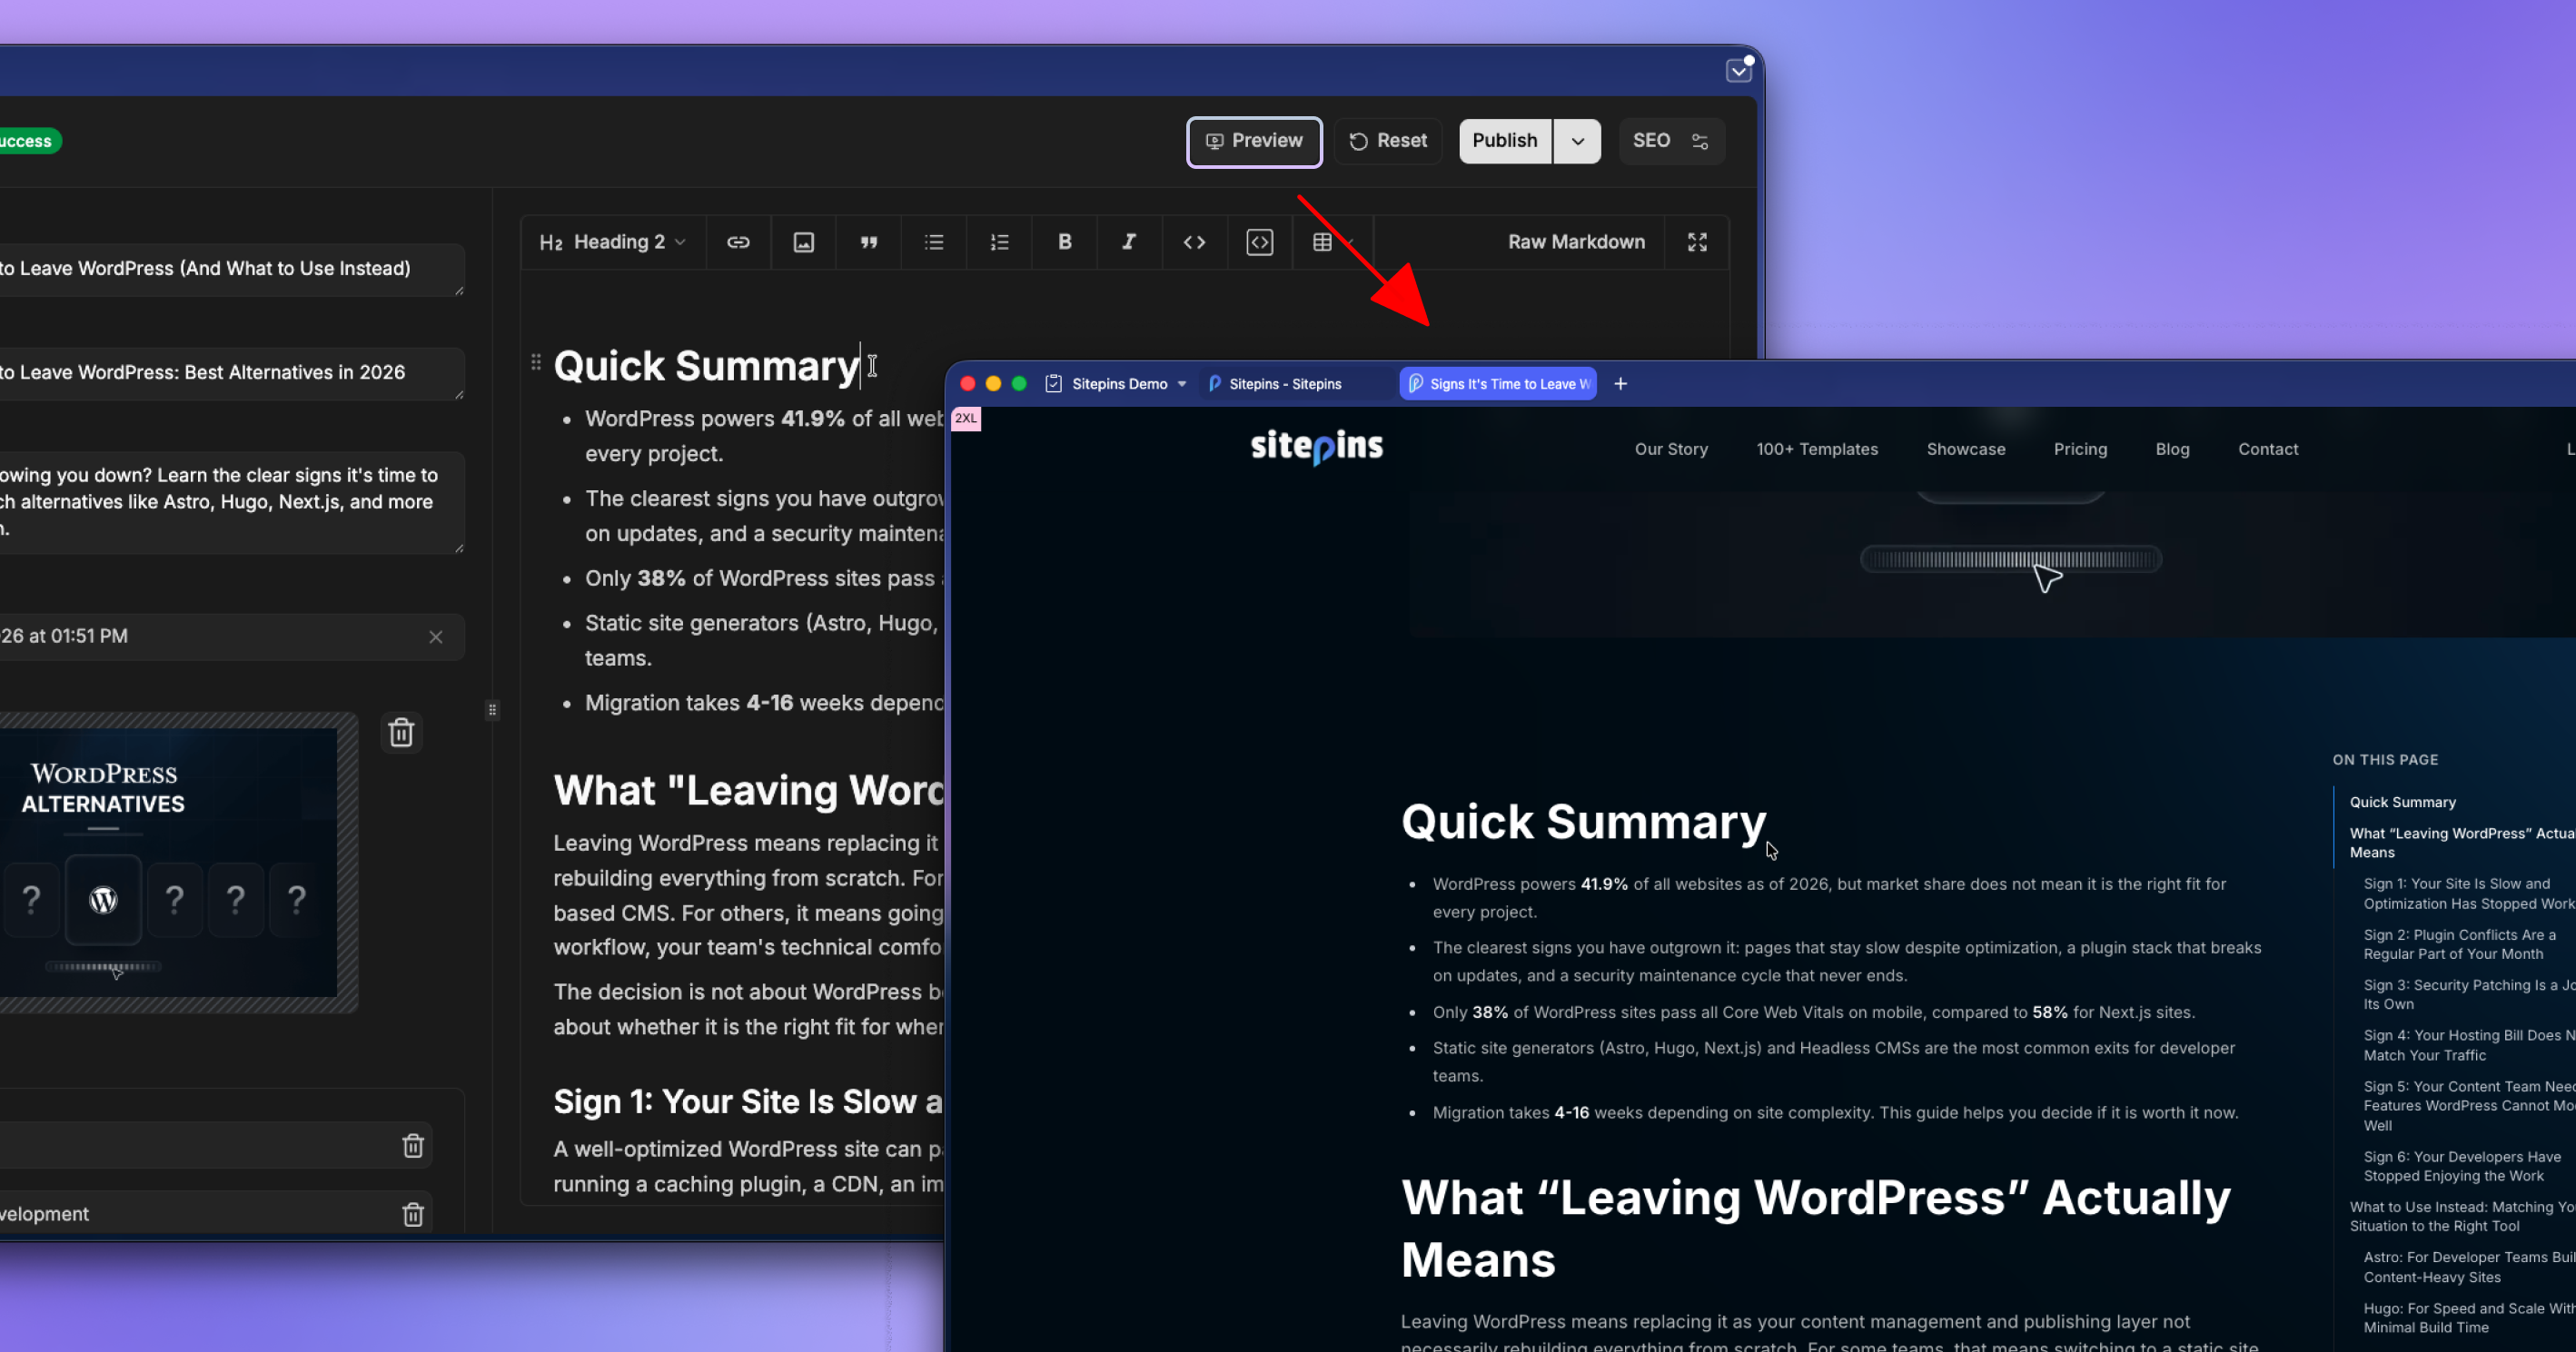The height and width of the screenshot is (1352, 2576).
Task: Click the Quick Summary heading on the preview page
Action: point(1584,822)
